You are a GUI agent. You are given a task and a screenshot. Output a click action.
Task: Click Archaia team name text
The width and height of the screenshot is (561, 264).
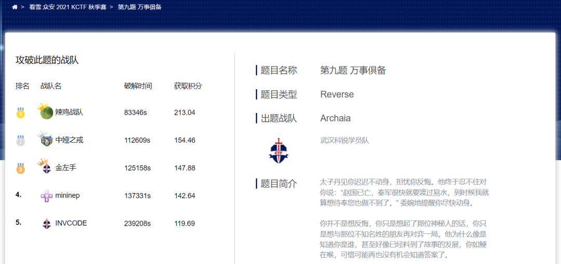tap(335, 118)
